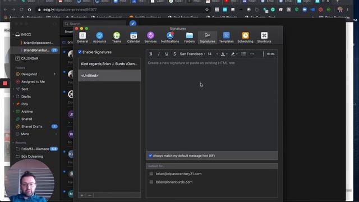359x202 pixels.
Task: Open Chrome three-dot menu
Action: (x=348, y=10)
